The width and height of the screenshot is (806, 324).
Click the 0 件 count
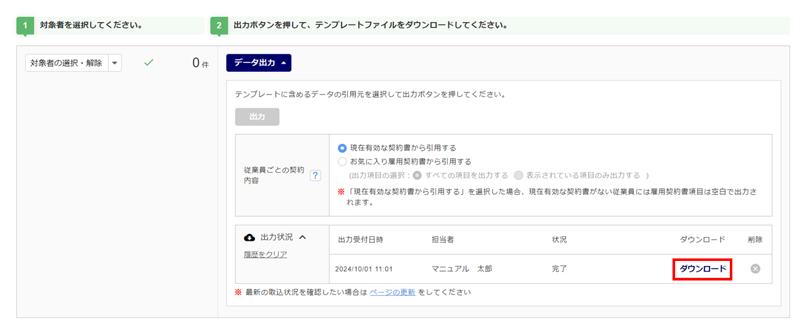point(200,63)
